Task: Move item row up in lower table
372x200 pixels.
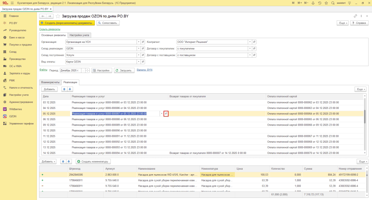Action: click(x=63, y=162)
